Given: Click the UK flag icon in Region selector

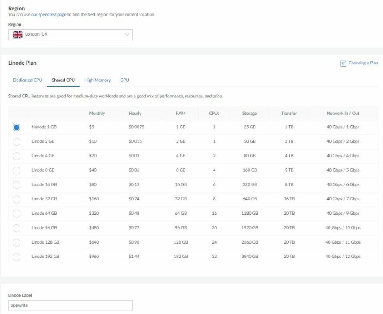Looking at the screenshot, I should click(17, 35).
